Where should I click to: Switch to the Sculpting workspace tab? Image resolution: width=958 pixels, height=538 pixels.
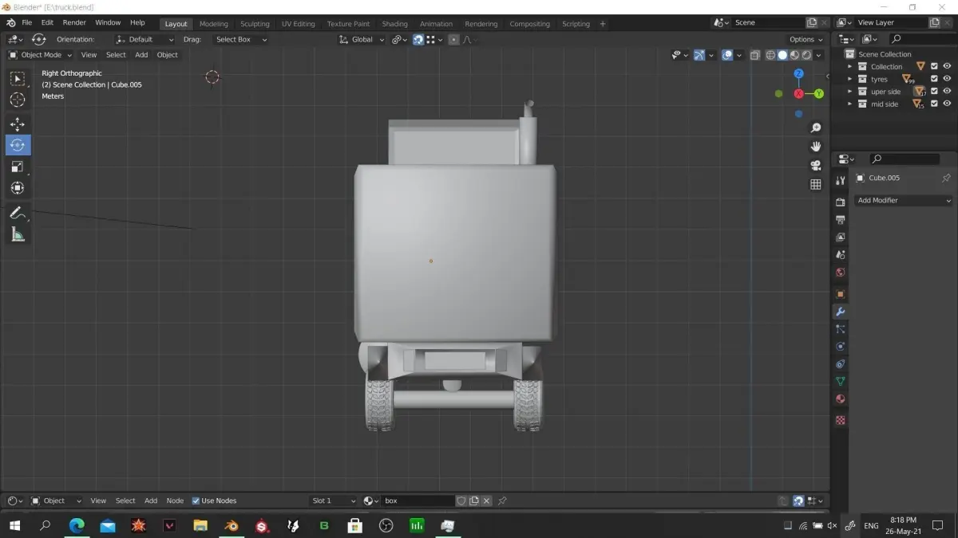(255, 24)
